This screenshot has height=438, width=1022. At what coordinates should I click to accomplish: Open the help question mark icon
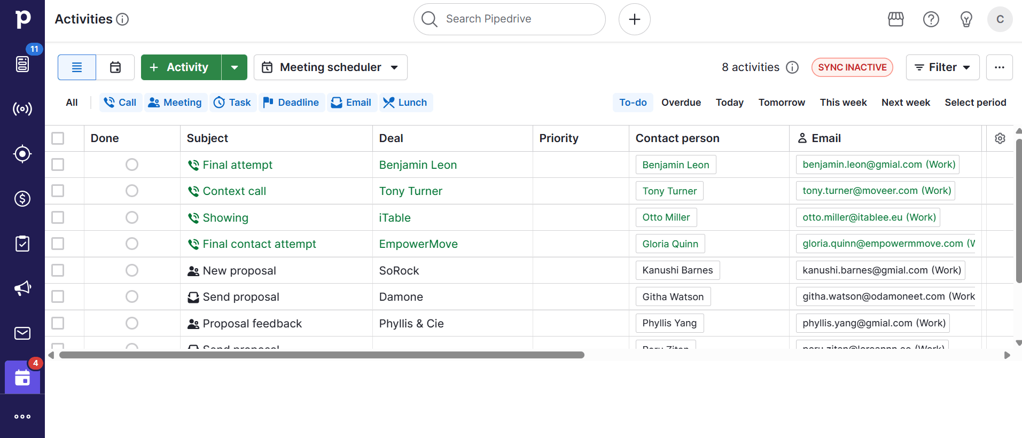click(x=931, y=19)
